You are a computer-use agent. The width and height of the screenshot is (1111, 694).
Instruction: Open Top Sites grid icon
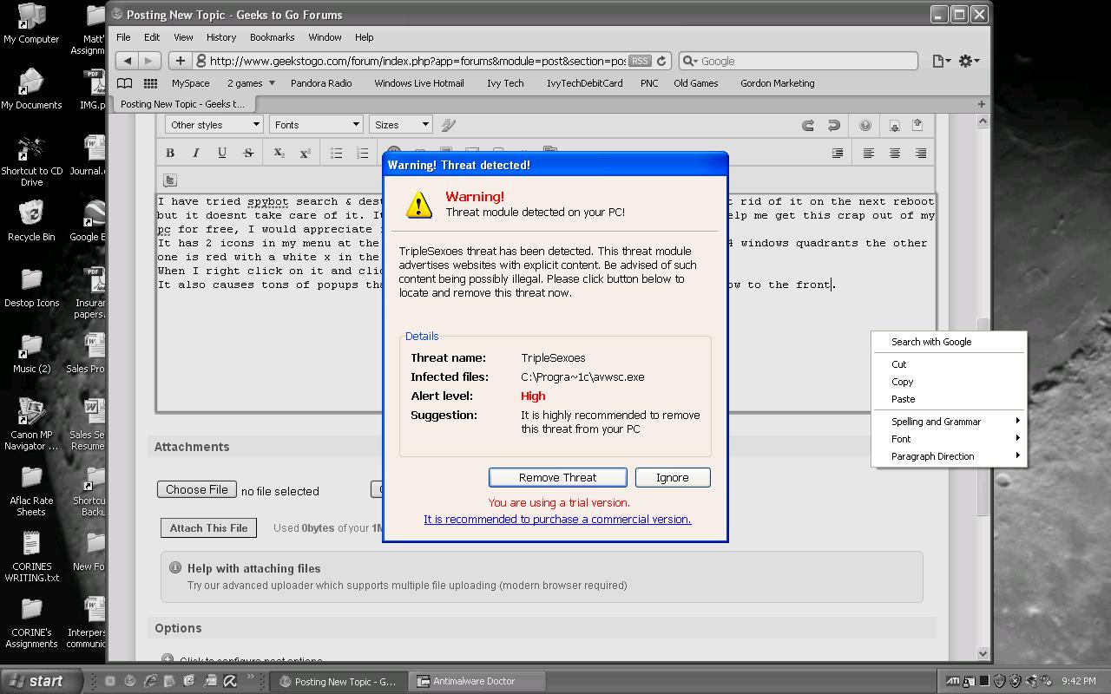(150, 83)
